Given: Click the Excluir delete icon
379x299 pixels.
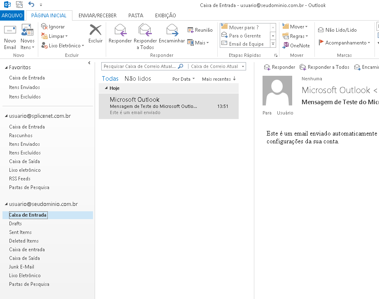Looking at the screenshot, I should tap(95, 31).
